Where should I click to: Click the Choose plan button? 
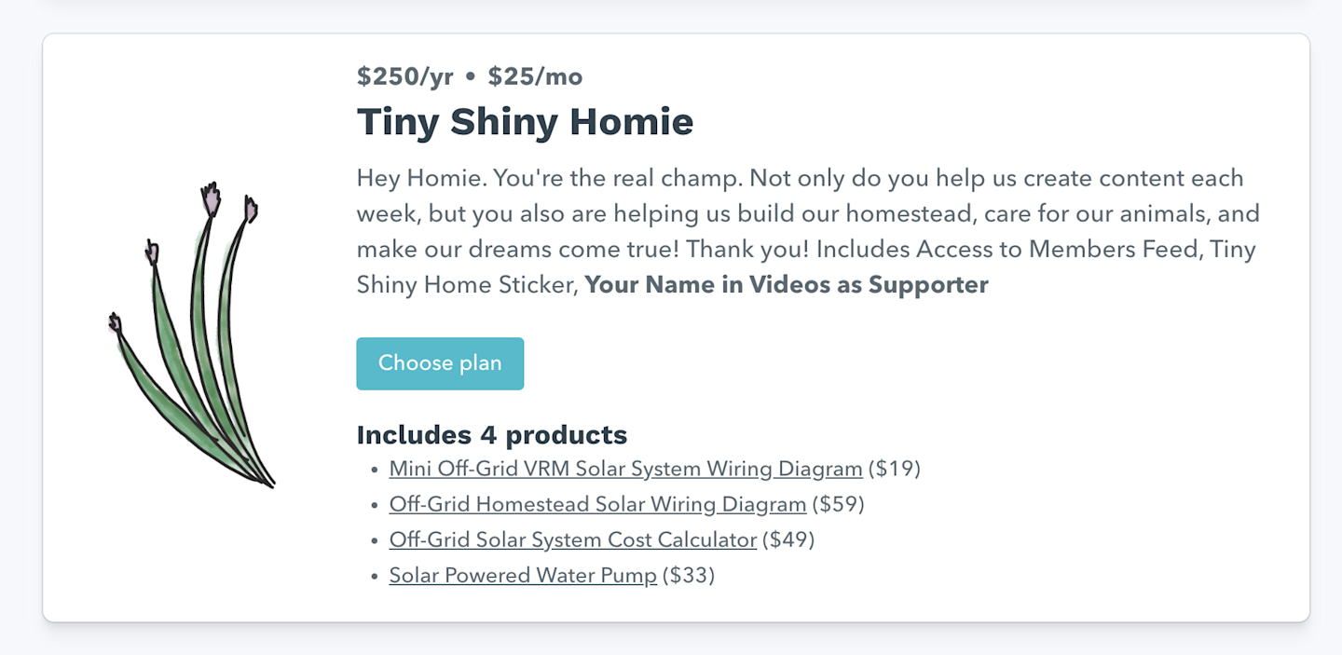(x=440, y=363)
